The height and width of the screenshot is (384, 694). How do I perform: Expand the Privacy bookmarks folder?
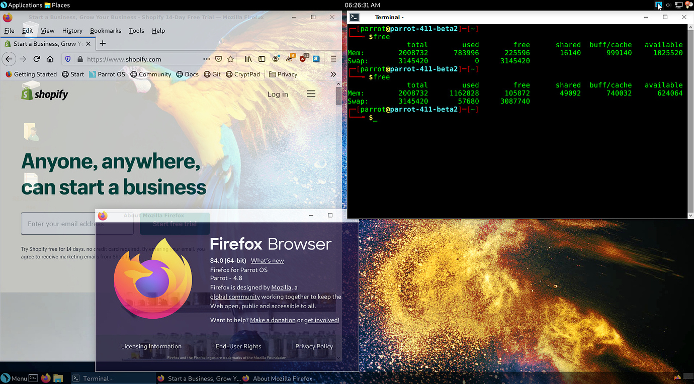[x=283, y=74]
